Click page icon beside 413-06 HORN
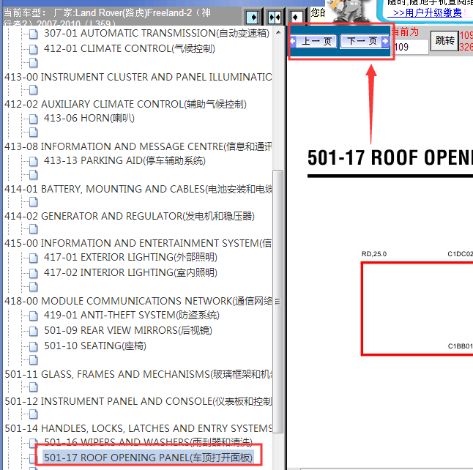473x470 pixels. pos(34,119)
